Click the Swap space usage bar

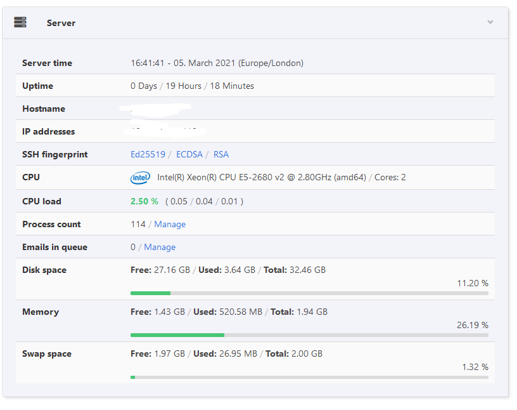(x=309, y=377)
